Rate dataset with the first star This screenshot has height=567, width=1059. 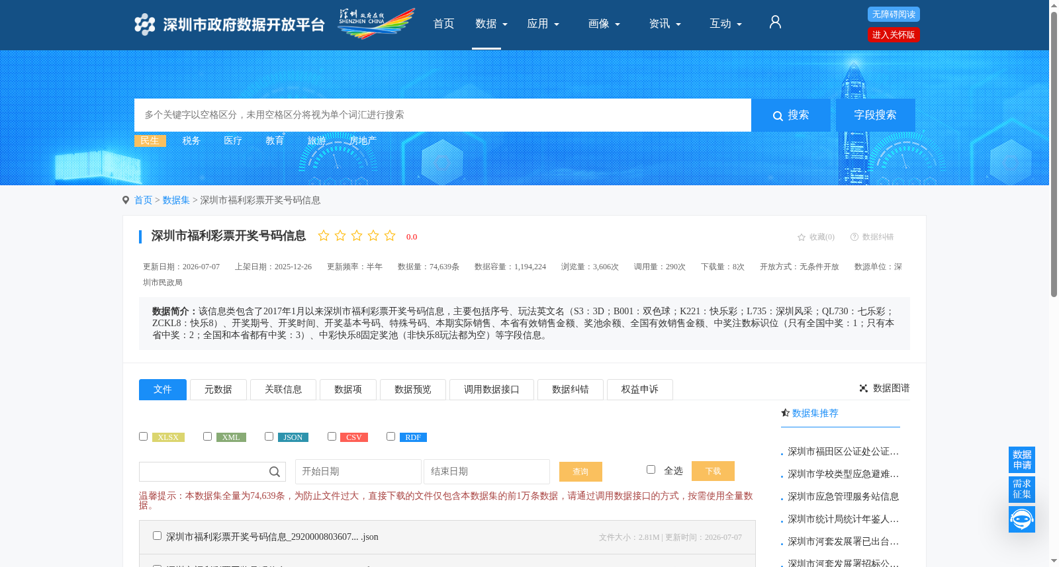[x=324, y=236]
